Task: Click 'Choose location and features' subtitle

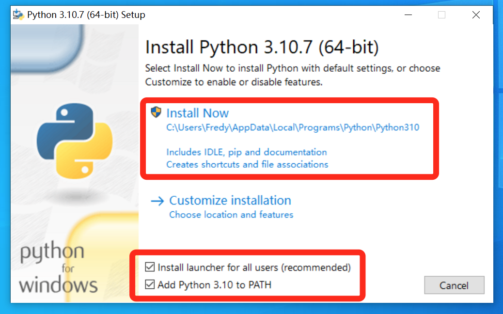Action: click(231, 215)
